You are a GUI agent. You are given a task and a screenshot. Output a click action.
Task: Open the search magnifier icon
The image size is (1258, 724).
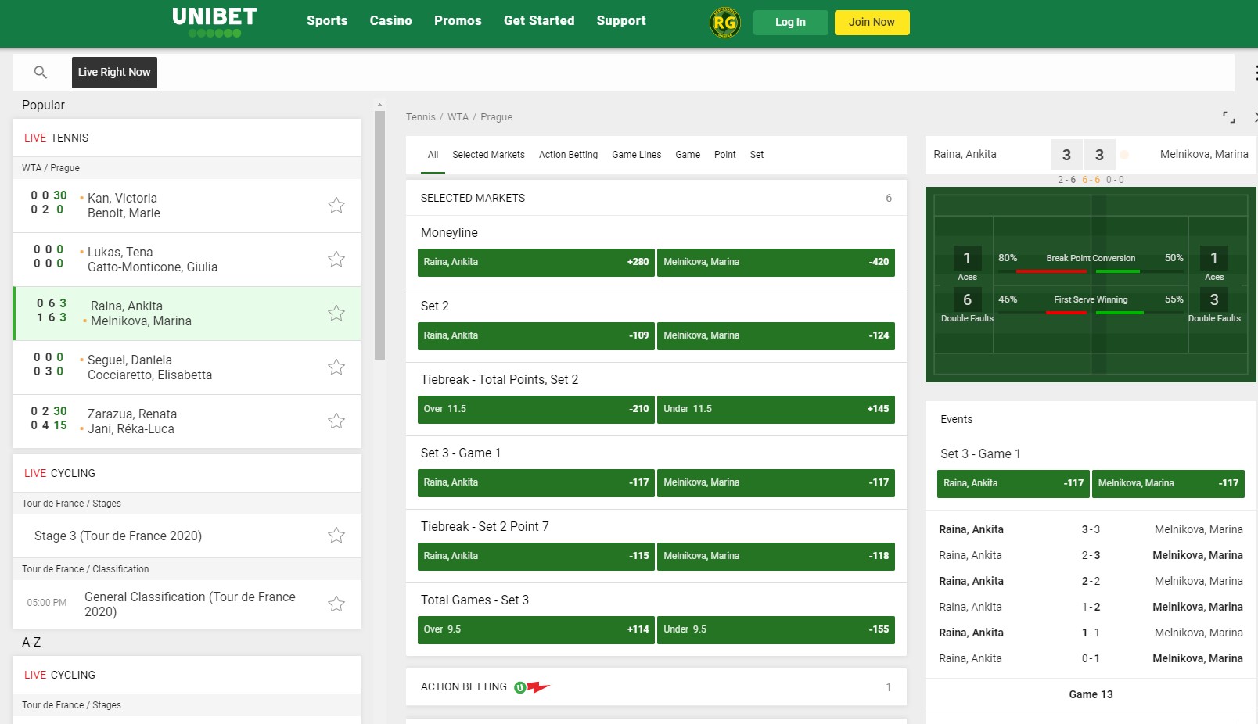(41, 72)
